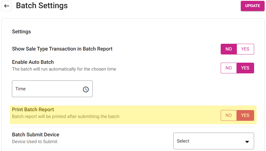The height and width of the screenshot is (151, 266).
Task: Click the Enable Auto Batch label
Action: (33, 62)
